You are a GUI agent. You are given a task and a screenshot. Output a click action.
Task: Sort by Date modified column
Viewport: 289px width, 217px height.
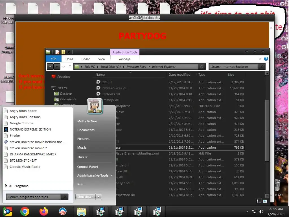[179, 75]
